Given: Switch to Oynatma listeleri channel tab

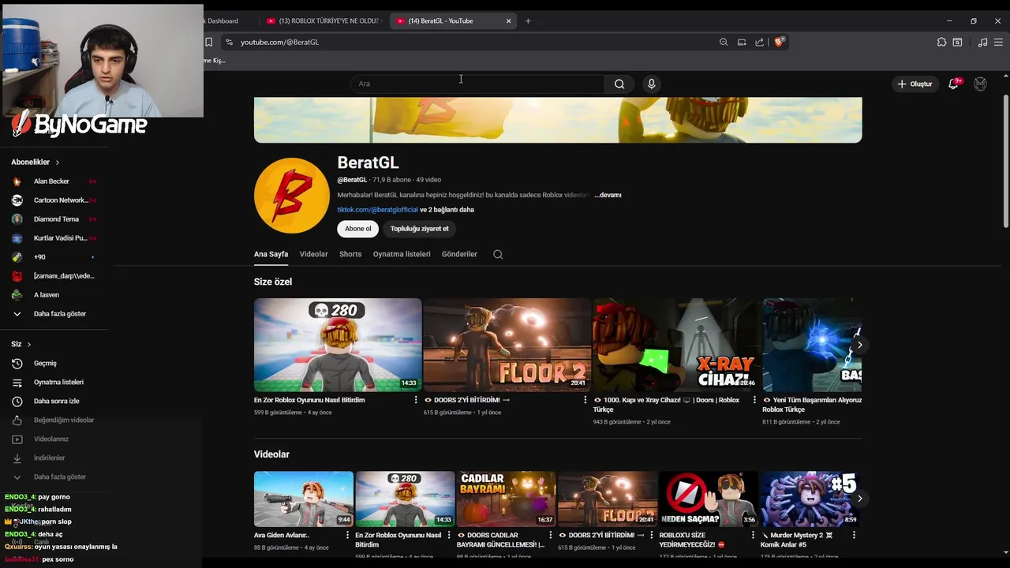Looking at the screenshot, I should 402,254.
